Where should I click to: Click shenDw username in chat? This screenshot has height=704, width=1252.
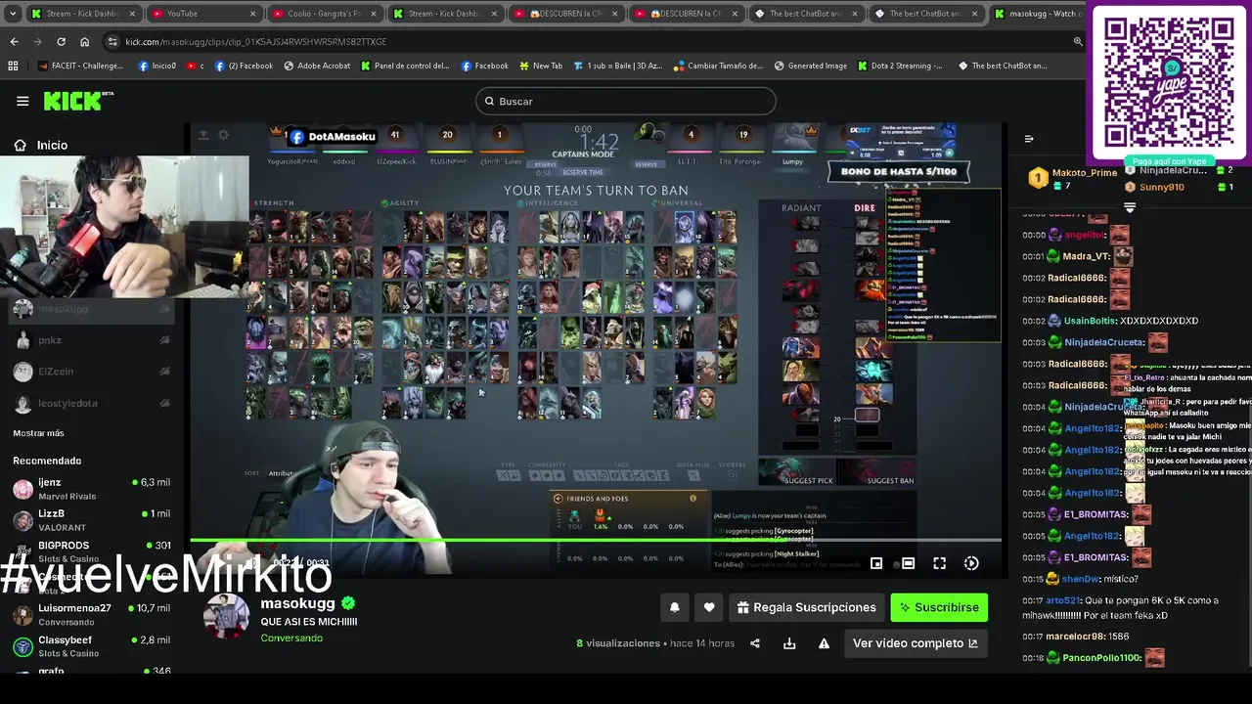(1082, 579)
